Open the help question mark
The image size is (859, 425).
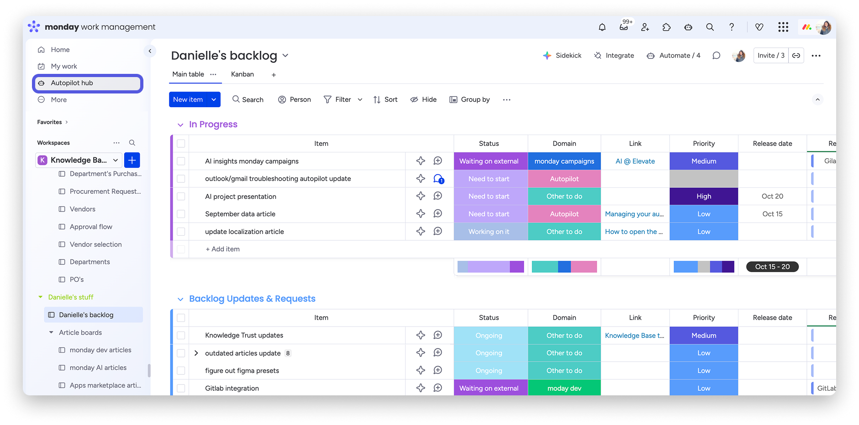[732, 27]
